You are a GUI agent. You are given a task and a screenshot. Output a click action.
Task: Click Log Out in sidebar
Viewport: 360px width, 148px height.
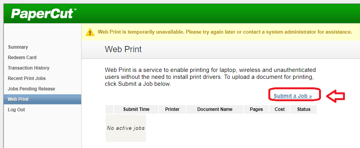click(16, 110)
